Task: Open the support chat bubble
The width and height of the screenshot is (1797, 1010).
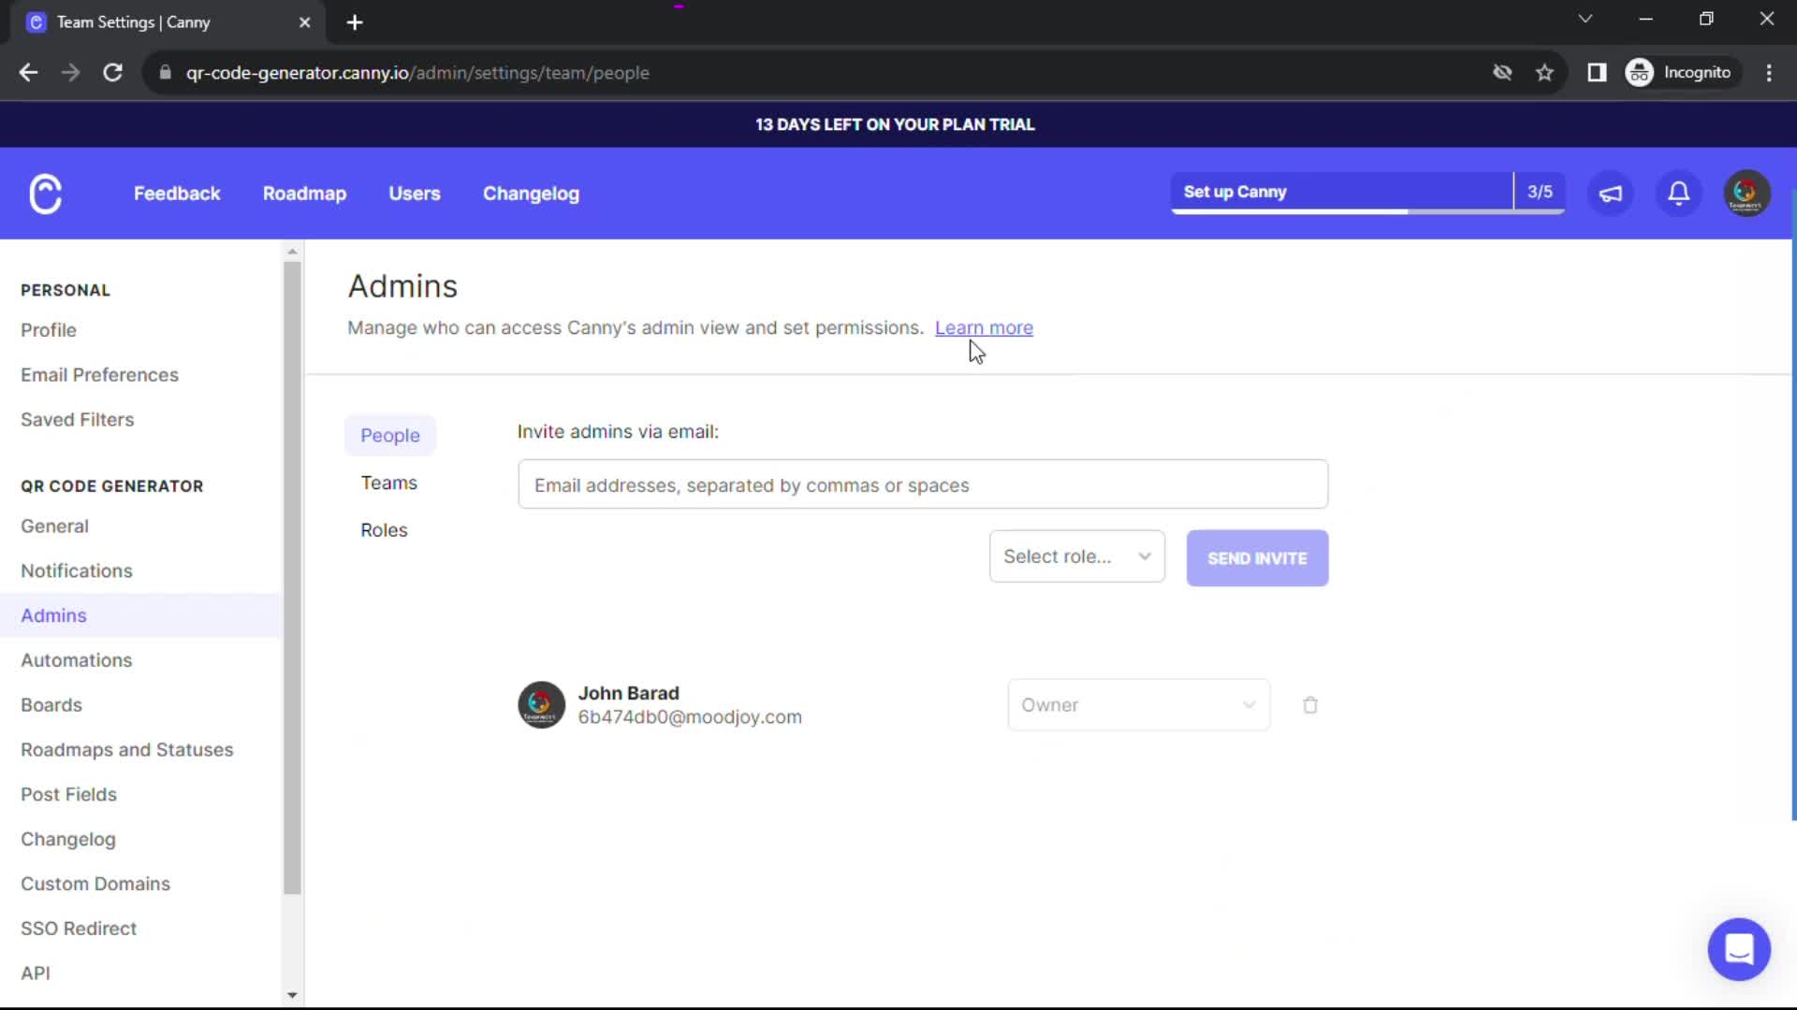Action: point(1739,948)
